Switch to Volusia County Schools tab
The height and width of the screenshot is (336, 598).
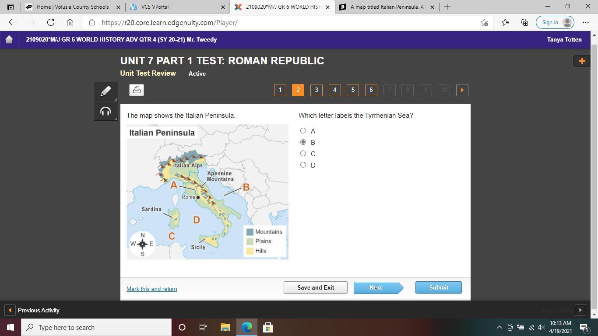point(73,7)
